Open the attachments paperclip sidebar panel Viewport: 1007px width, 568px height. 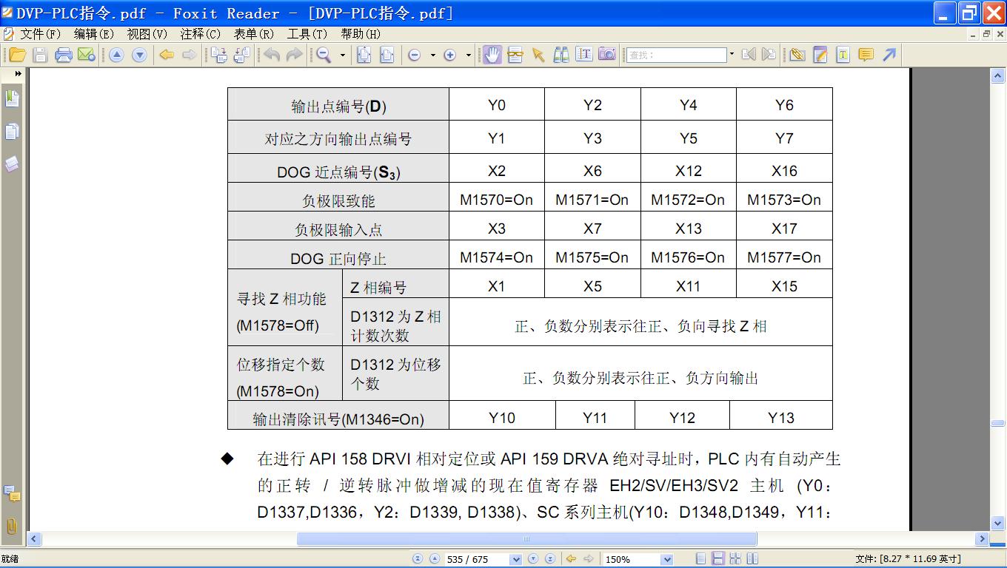pyautogui.click(x=12, y=526)
